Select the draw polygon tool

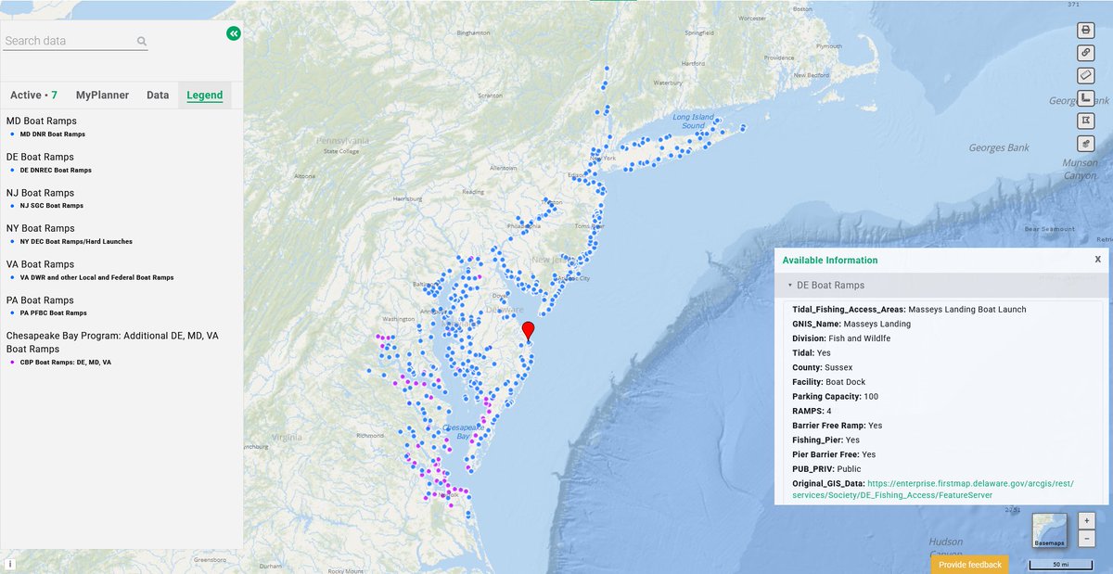1085,120
